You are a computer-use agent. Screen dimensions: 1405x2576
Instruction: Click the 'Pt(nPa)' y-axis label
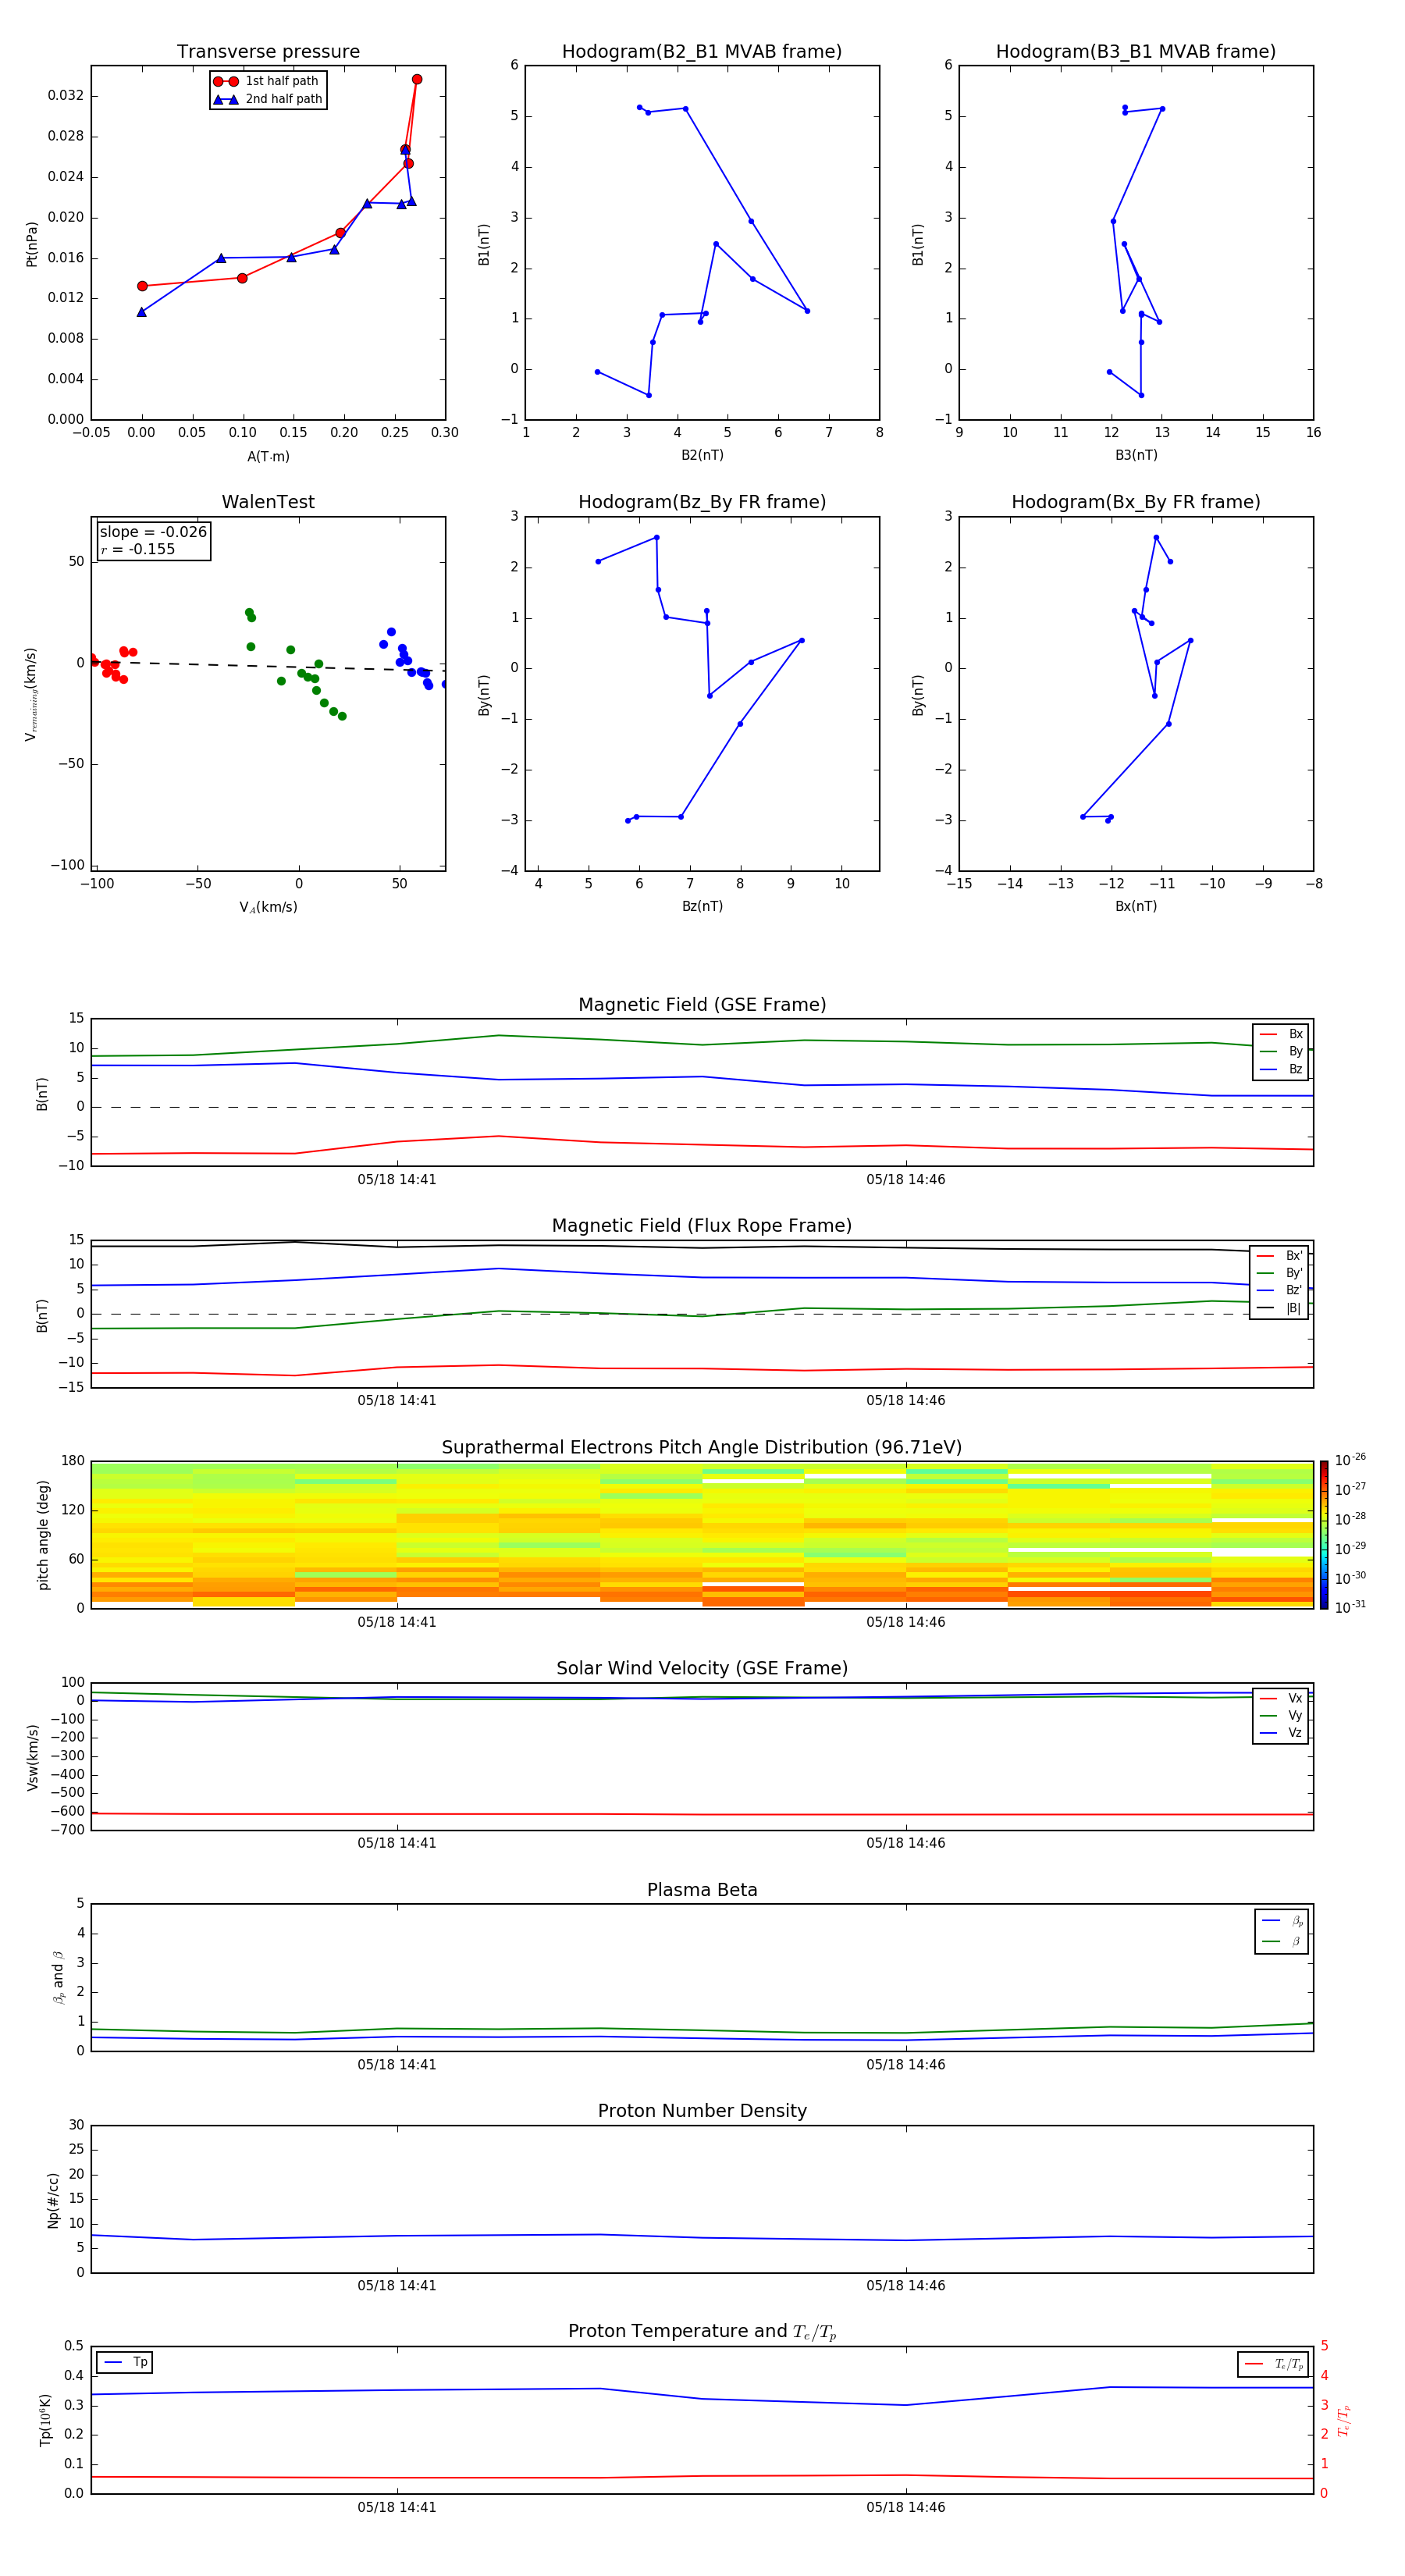point(32,243)
